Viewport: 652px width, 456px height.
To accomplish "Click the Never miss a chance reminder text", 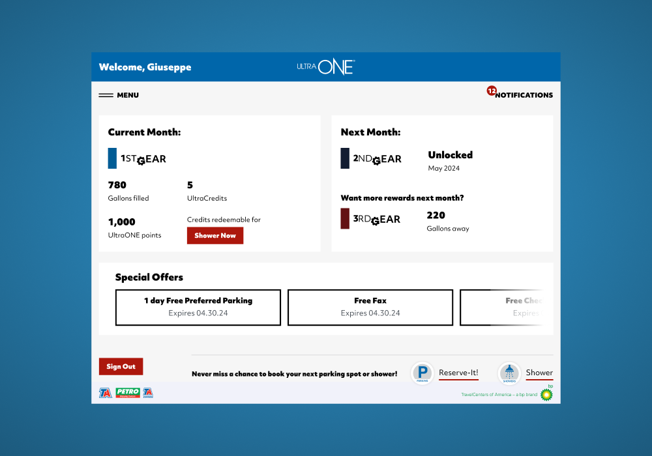I will pos(295,374).
